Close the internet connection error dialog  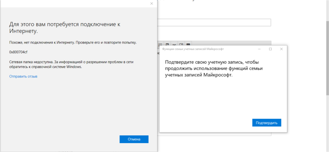point(152,4)
